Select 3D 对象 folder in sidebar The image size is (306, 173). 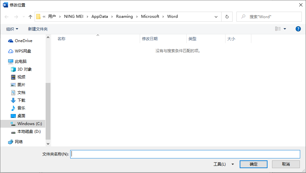point(25,69)
